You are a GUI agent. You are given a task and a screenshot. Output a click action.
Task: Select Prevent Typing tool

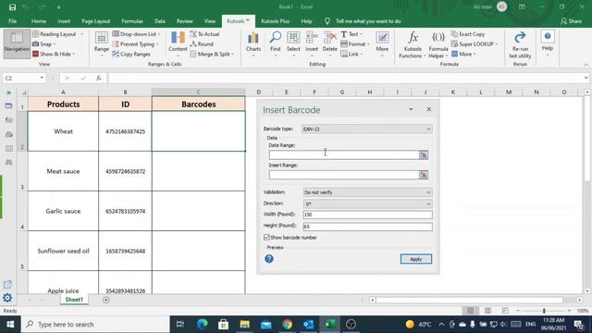(x=135, y=44)
